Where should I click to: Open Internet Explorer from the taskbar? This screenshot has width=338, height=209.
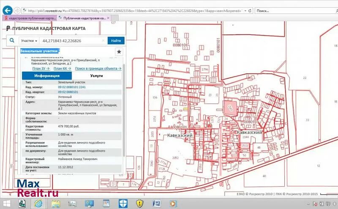pyautogui.click(x=38, y=204)
